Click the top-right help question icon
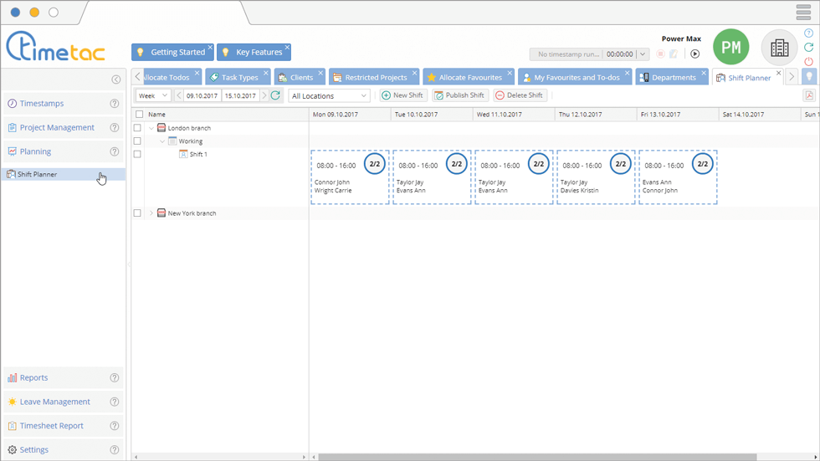This screenshot has width=820, height=461. [x=809, y=33]
